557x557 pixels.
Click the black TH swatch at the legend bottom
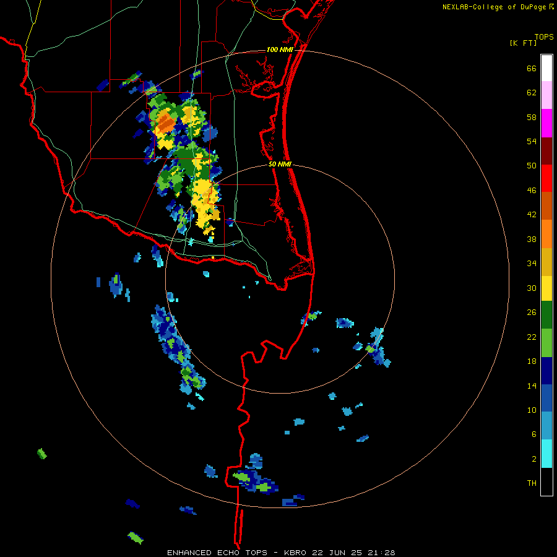pyautogui.click(x=546, y=481)
